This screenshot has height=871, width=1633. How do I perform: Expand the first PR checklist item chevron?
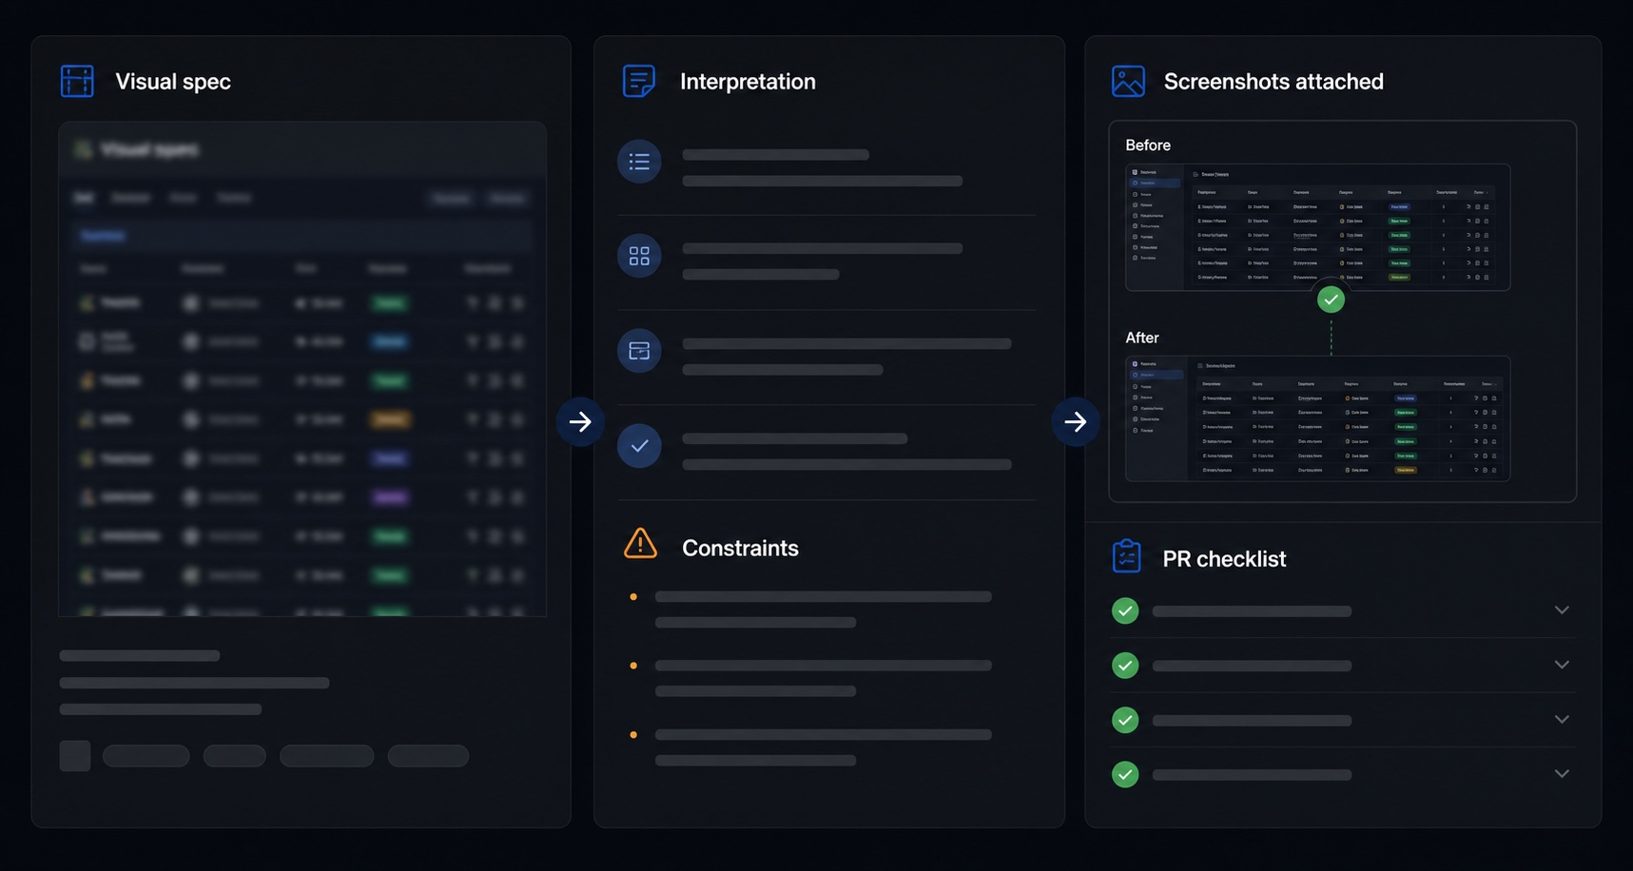(x=1562, y=610)
